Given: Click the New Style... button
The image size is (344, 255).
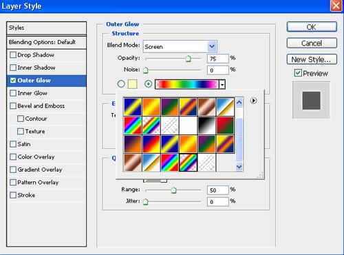Looking at the screenshot, I should (312, 59).
